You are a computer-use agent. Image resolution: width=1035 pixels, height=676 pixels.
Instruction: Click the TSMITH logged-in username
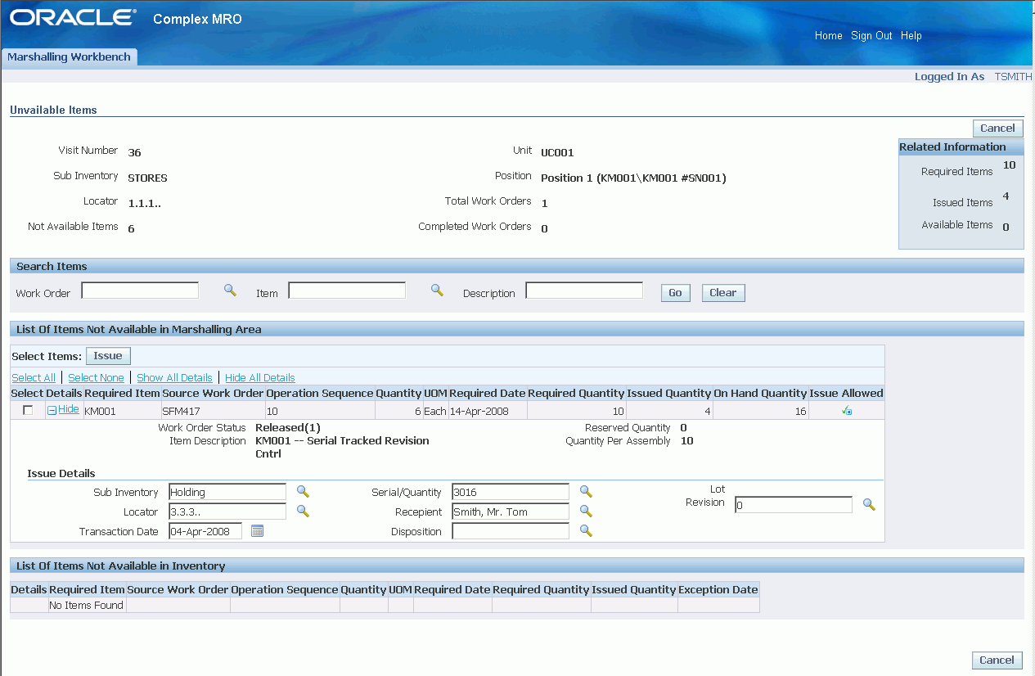(x=1013, y=76)
